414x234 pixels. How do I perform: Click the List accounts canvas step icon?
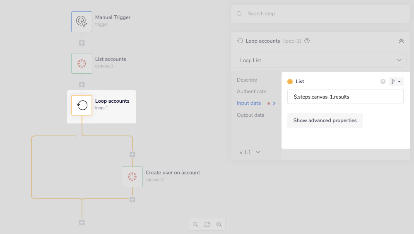[82, 63]
